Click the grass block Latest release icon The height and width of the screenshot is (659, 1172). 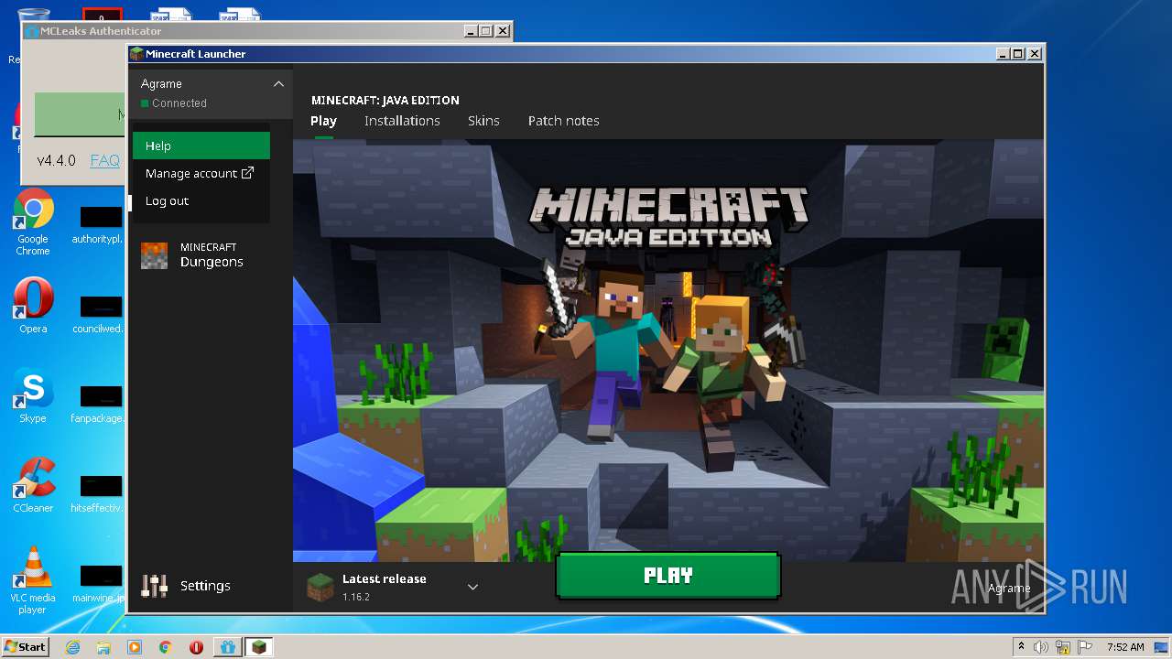320,587
